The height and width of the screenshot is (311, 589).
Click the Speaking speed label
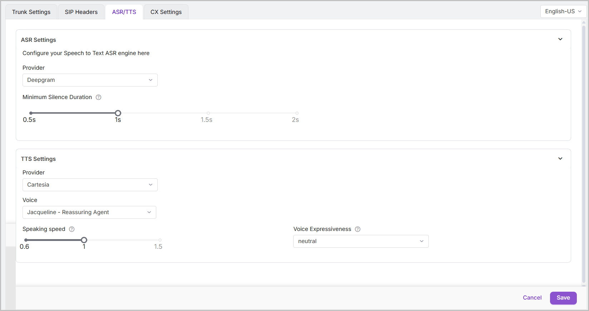click(44, 229)
